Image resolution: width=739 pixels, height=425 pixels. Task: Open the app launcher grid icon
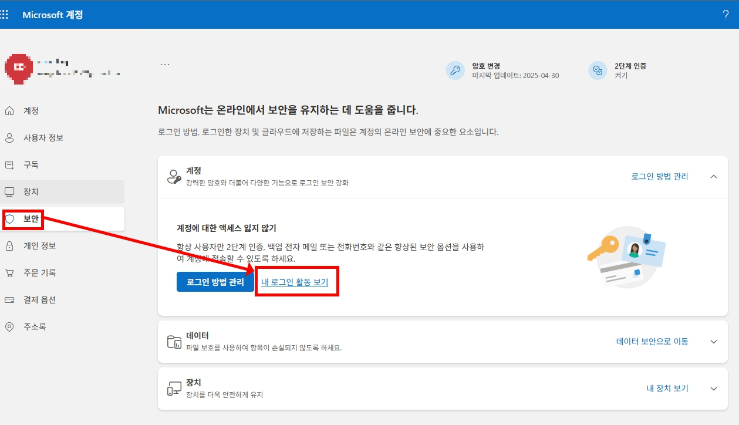[4, 15]
